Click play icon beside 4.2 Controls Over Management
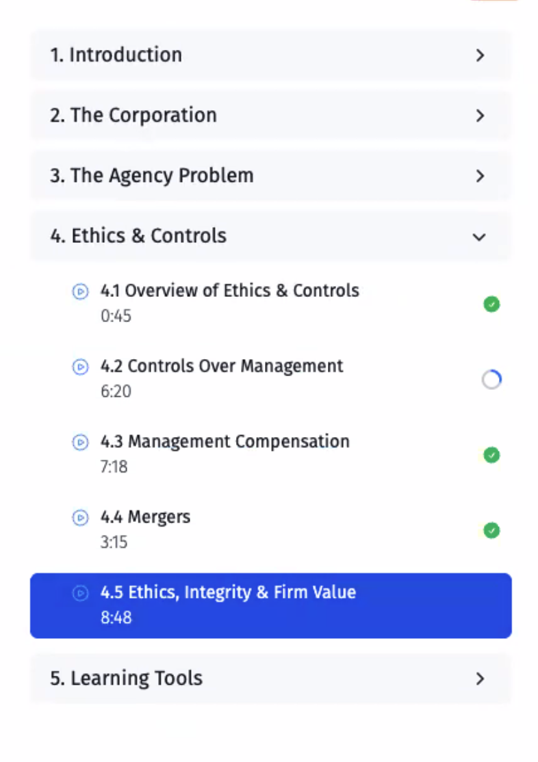The width and height of the screenshot is (538, 762). (80, 367)
